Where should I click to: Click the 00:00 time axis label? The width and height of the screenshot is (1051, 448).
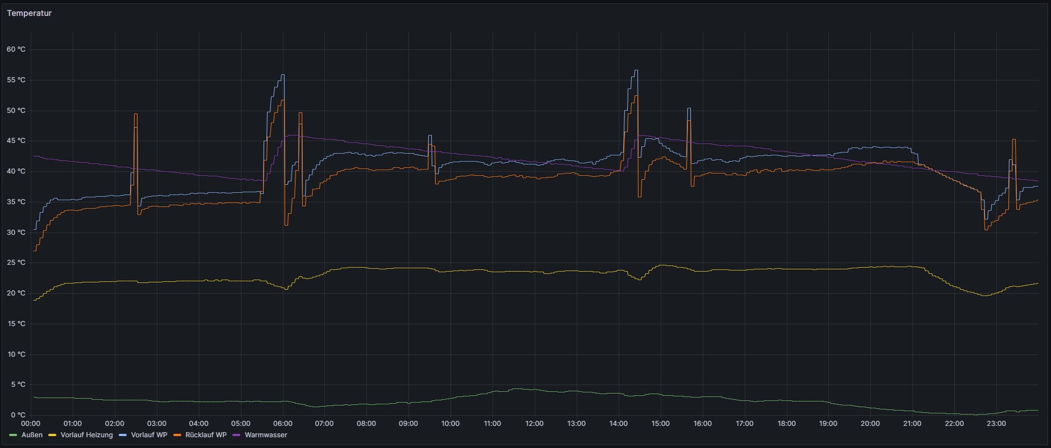pos(31,424)
